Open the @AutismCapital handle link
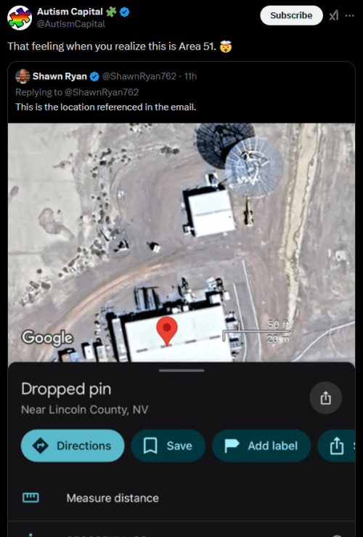This screenshot has height=537, width=363. click(71, 24)
